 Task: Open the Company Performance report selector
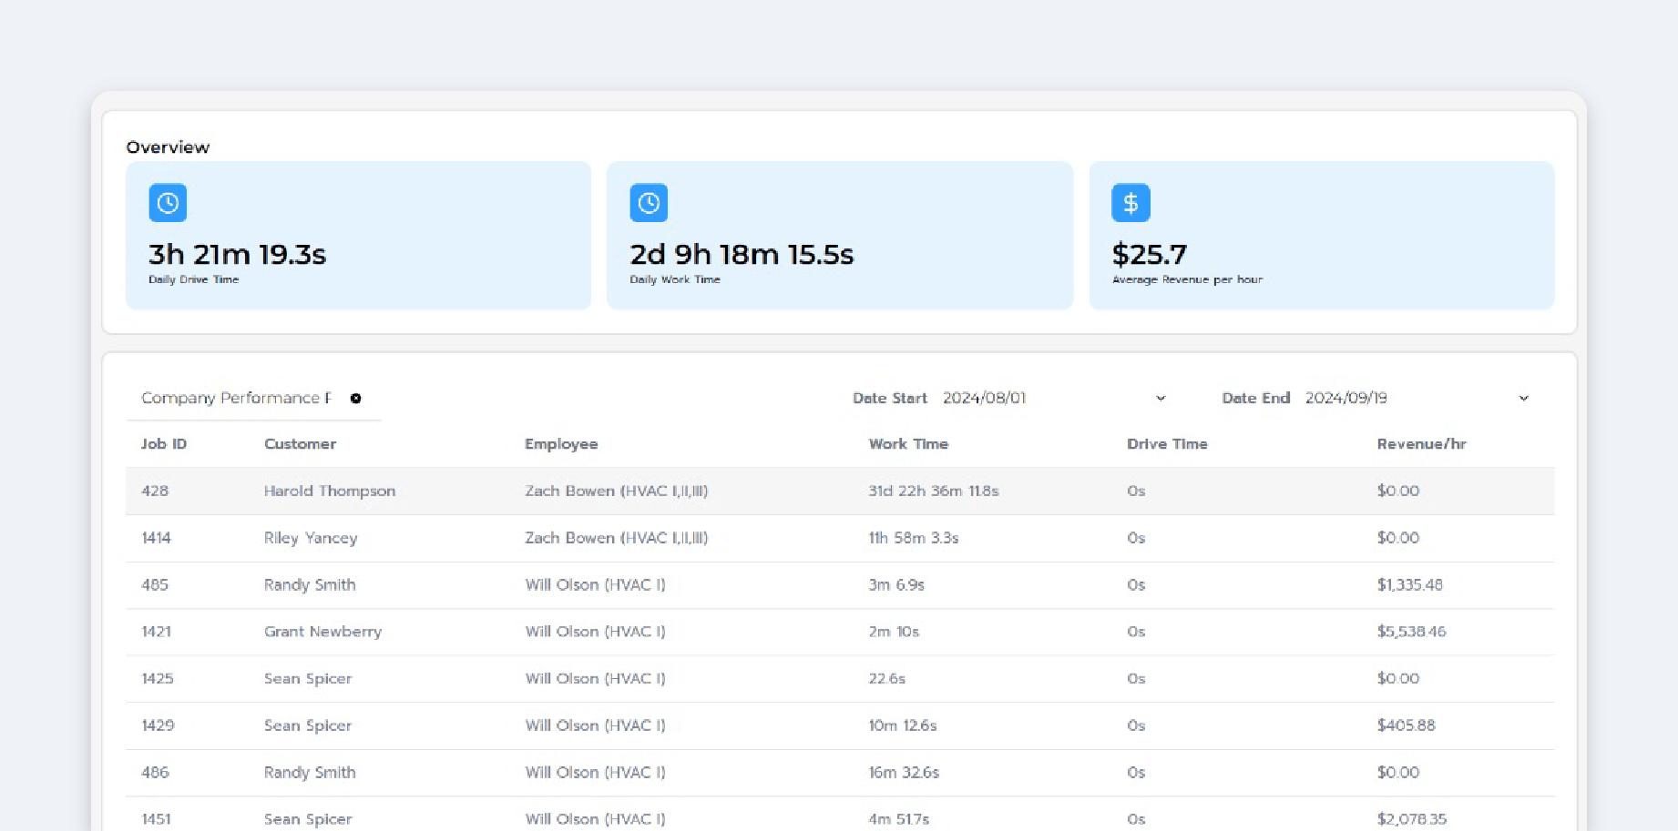(237, 399)
